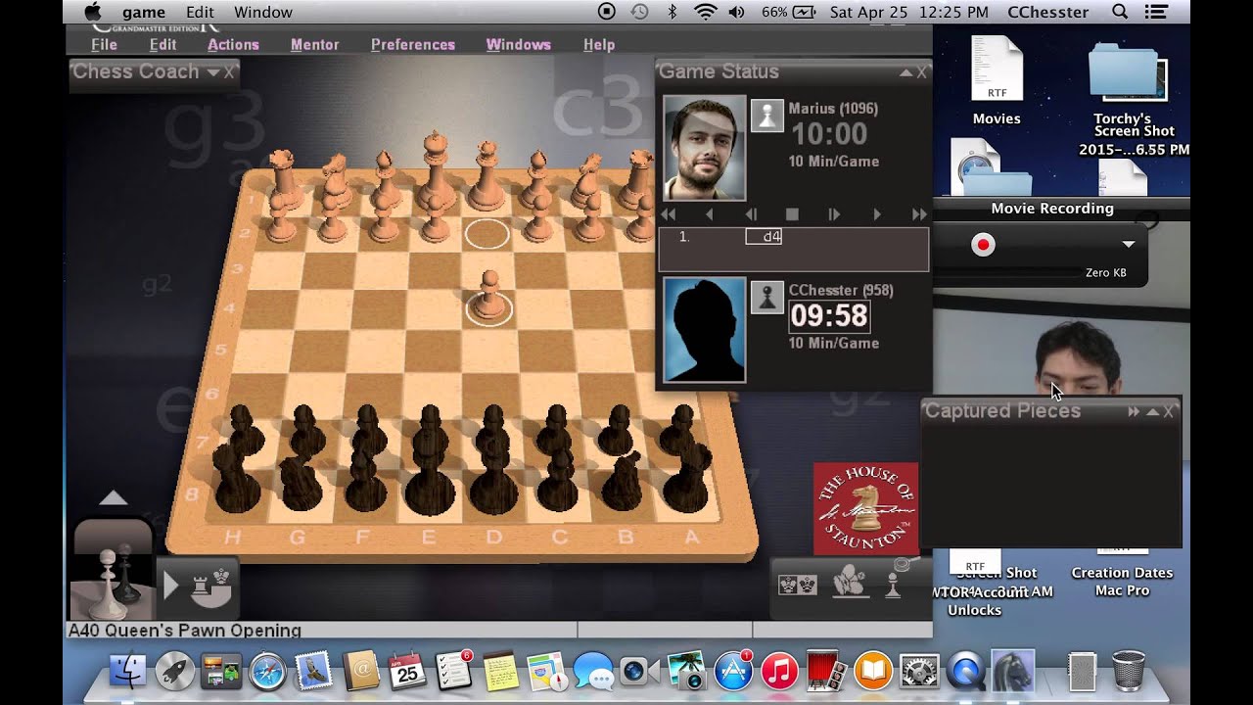Click CChesster's silhouette portrait
The image size is (1253, 705).
[704, 330]
